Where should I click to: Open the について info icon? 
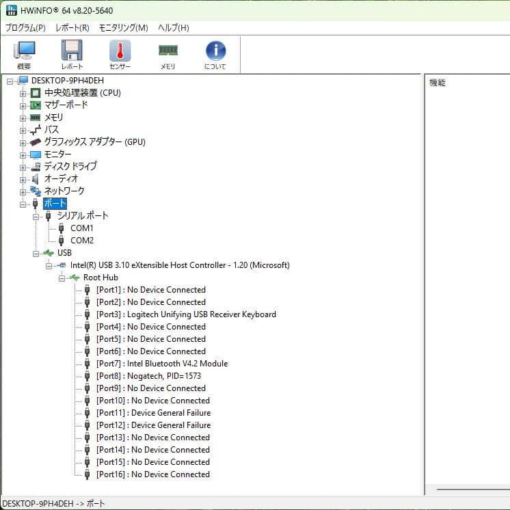pos(215,54)
